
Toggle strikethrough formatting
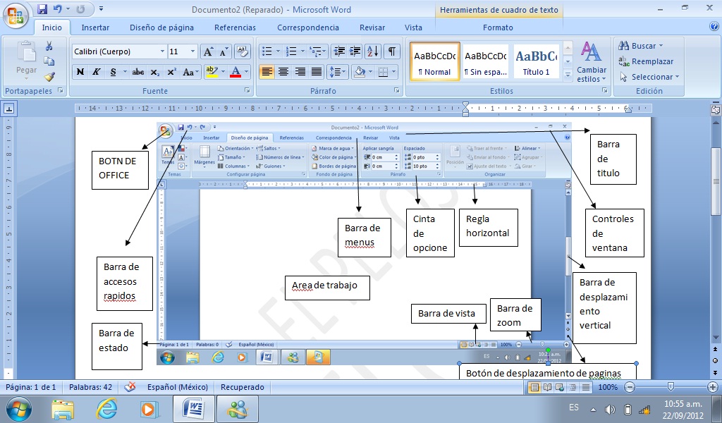[140, 71]
